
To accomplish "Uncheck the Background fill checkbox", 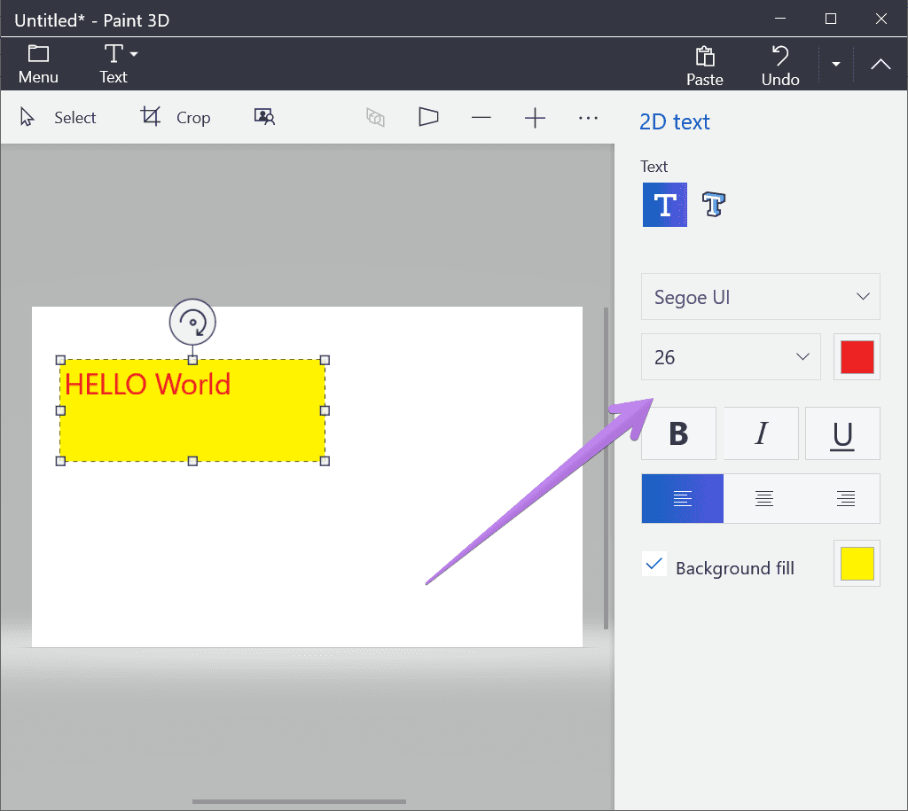I will tap(654, 564).
